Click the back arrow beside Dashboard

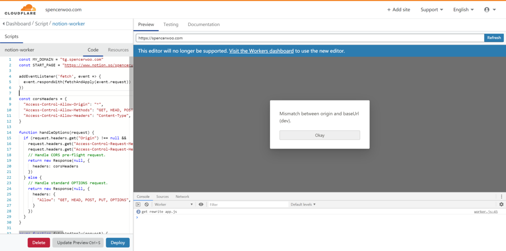[4, 24]
